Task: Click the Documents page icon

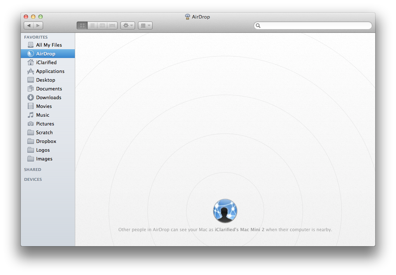Action: [31, 89]
